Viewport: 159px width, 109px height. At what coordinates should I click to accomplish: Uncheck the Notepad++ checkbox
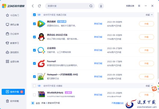pos(34,77)
